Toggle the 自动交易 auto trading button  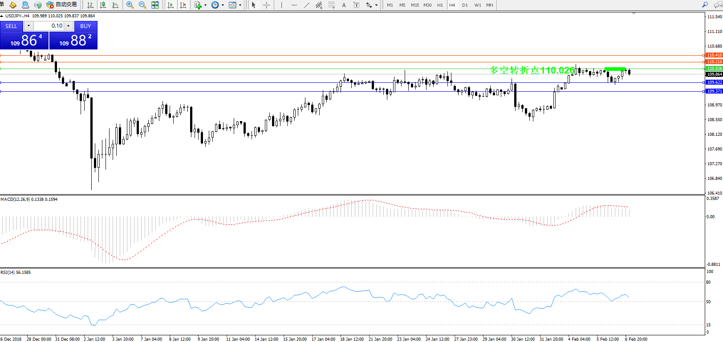tap(62, 4)
